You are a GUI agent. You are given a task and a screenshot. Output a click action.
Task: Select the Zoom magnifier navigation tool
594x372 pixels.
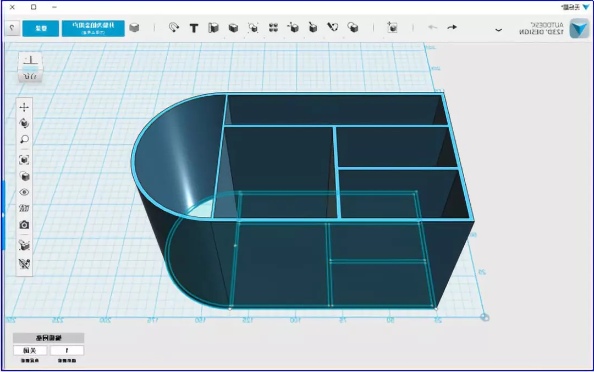point(24,139)
